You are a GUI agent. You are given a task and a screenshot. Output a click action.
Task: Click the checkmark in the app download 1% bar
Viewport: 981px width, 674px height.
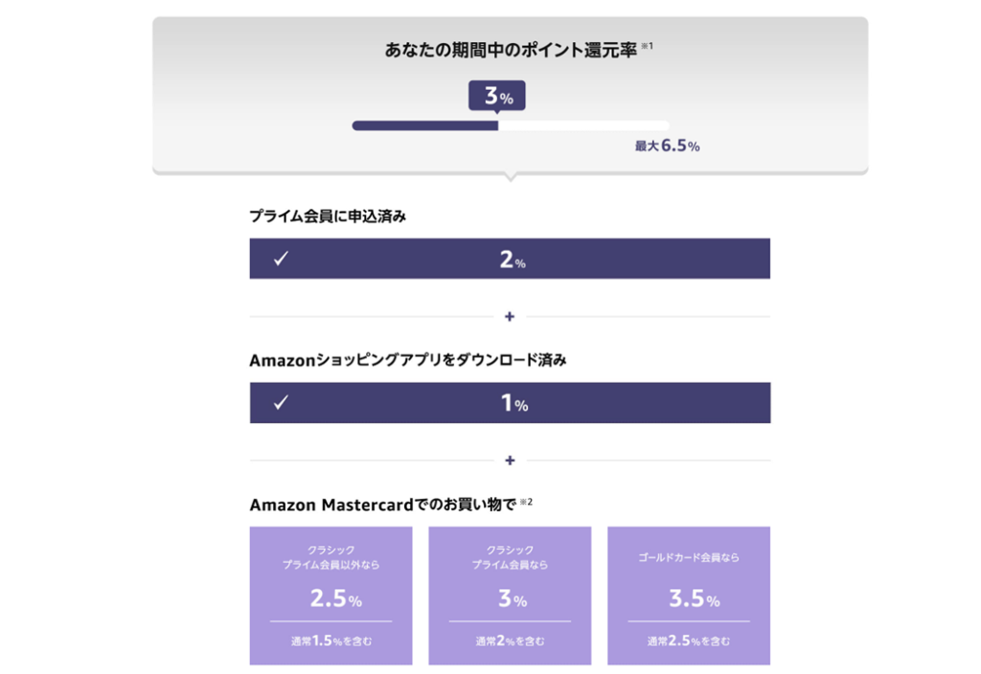pyautogui.click(x=281, y=402)
